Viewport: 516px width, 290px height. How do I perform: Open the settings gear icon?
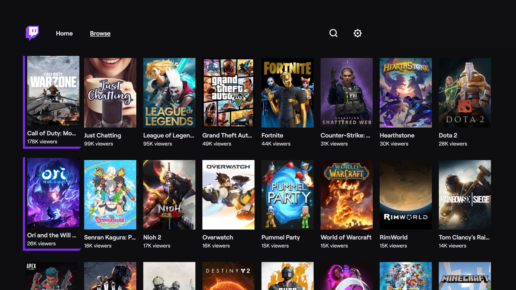tap(357, 33)
